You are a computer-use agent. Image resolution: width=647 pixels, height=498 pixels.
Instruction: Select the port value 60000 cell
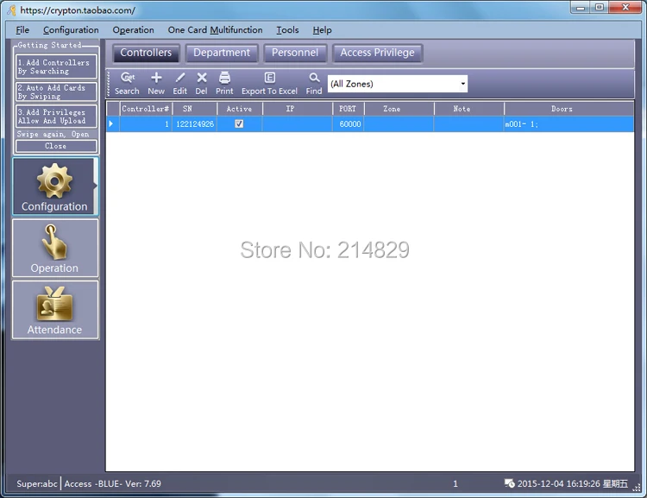tap(348, 124)
